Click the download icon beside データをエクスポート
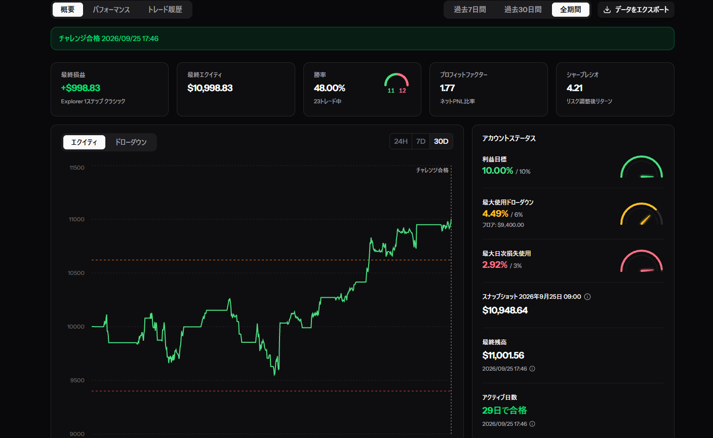 [x=607, y=10]
